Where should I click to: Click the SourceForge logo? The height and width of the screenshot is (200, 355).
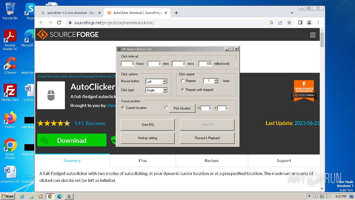68,34
